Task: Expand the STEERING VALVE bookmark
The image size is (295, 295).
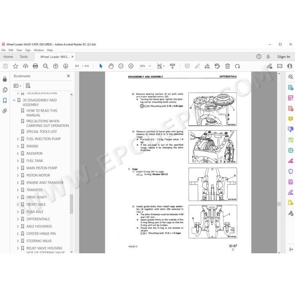Action: click(18, 241)
